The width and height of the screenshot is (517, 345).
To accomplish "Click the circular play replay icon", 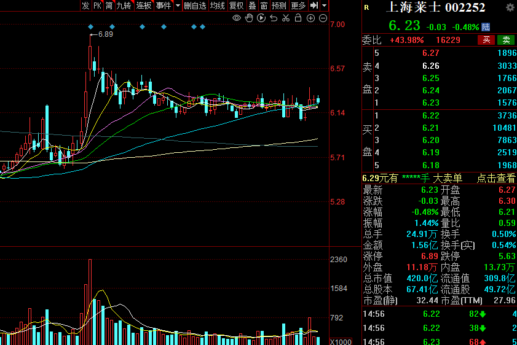I will 261,18.
